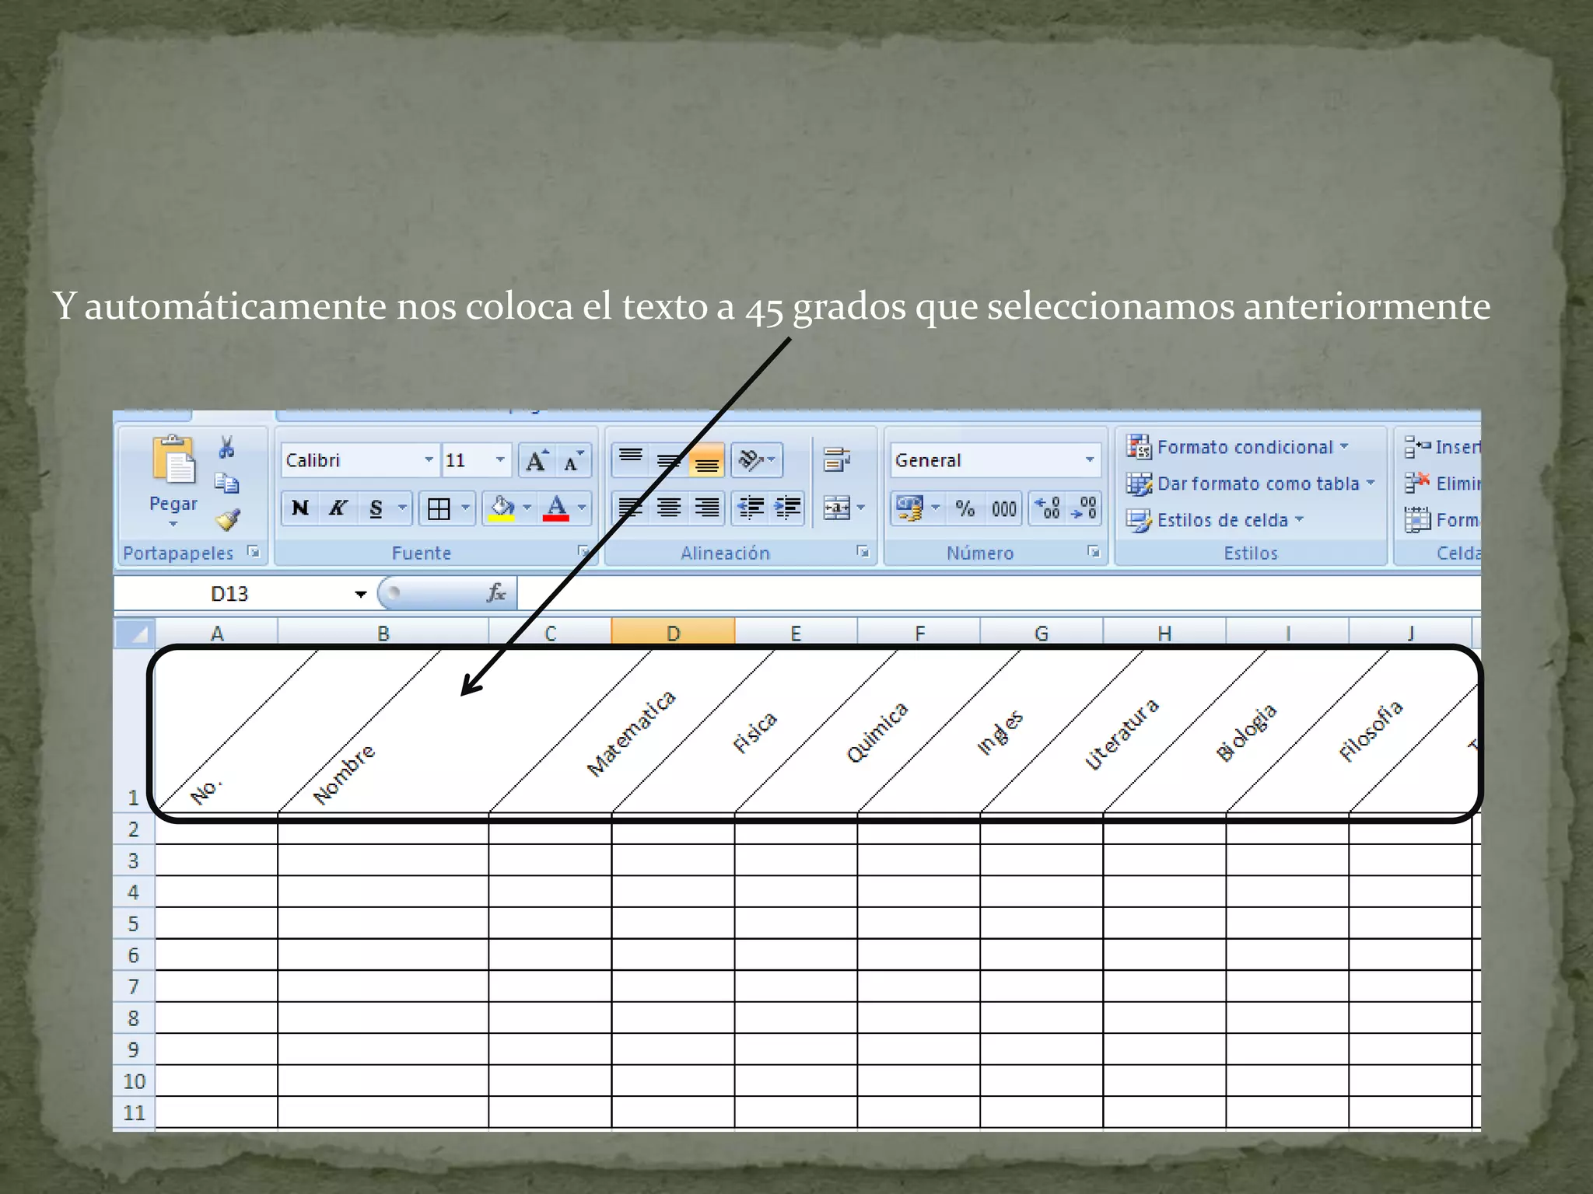Open fill color dropdown arrow
This screenshot has width=1593, height=1194.
(527, 508)
